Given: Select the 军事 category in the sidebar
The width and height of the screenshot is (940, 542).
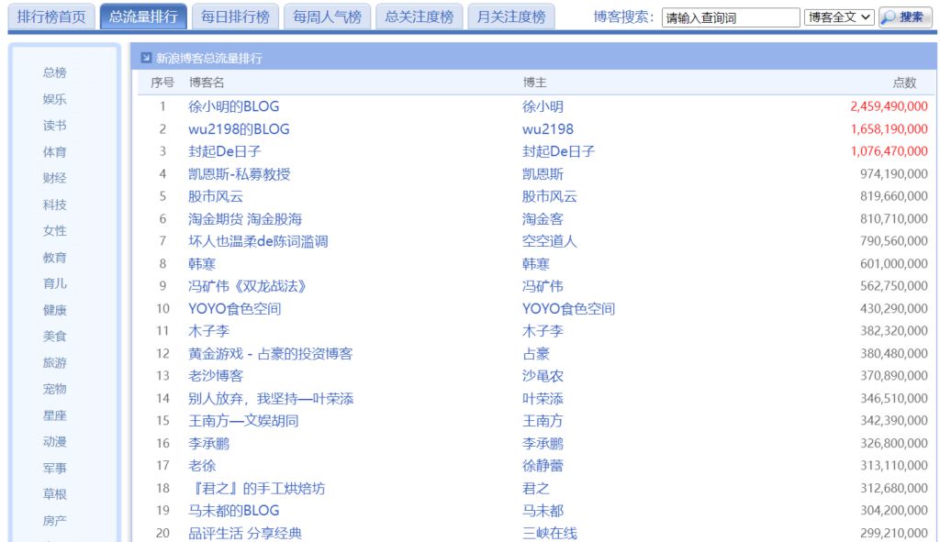Looking at the screenshot, I should (54, 467).
